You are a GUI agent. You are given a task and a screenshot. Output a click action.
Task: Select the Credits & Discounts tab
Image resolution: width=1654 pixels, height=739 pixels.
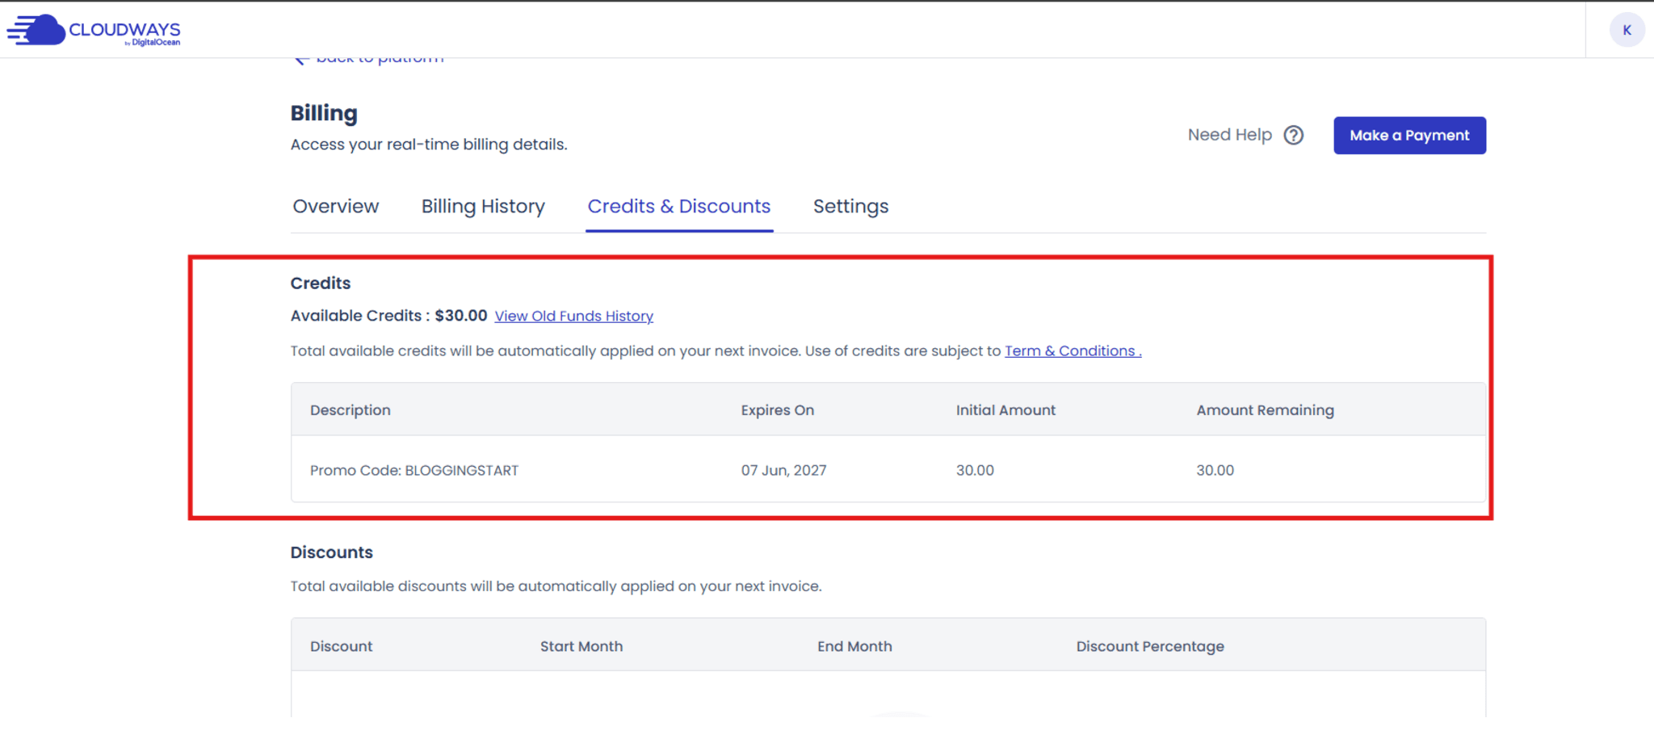point(679,207)
